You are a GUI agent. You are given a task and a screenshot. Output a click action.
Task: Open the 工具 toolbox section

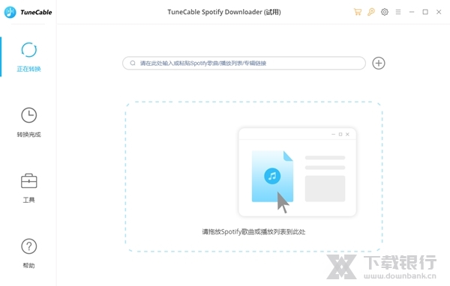click(x=28, y=188)
